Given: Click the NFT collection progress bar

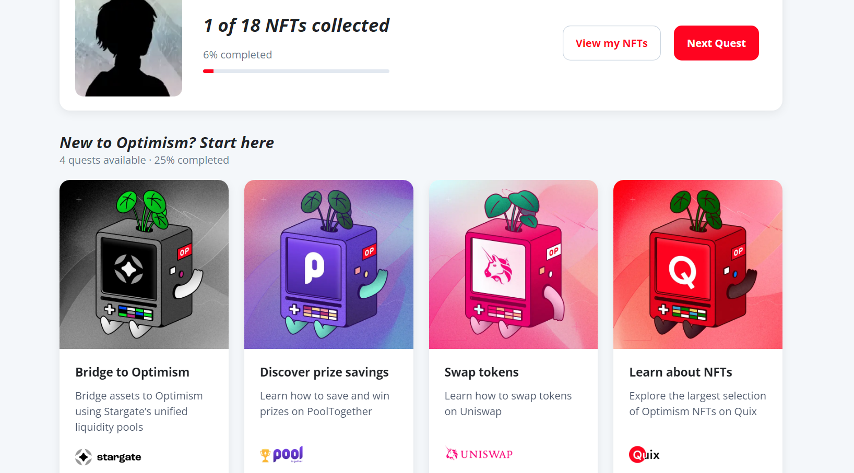Looking at the screenshot, I should point(296,71).
